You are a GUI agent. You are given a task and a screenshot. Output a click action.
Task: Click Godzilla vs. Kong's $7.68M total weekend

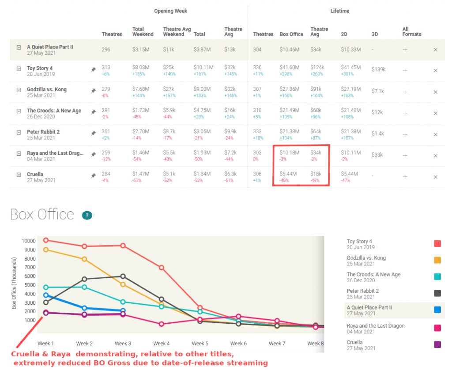141,89
